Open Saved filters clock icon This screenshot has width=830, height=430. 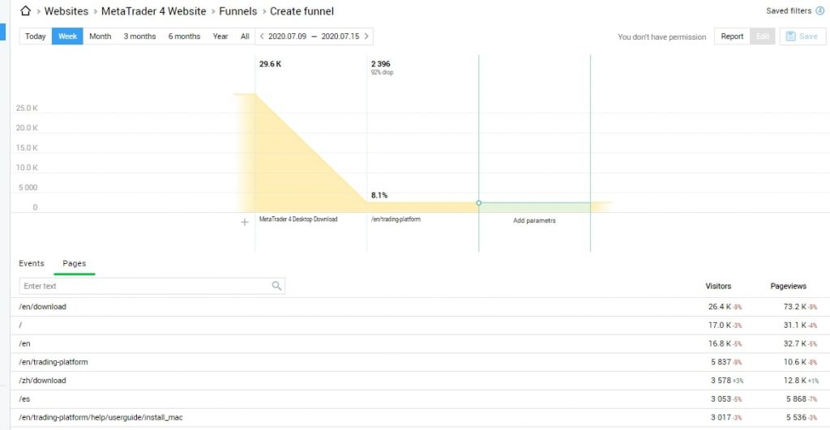[820, 11]
